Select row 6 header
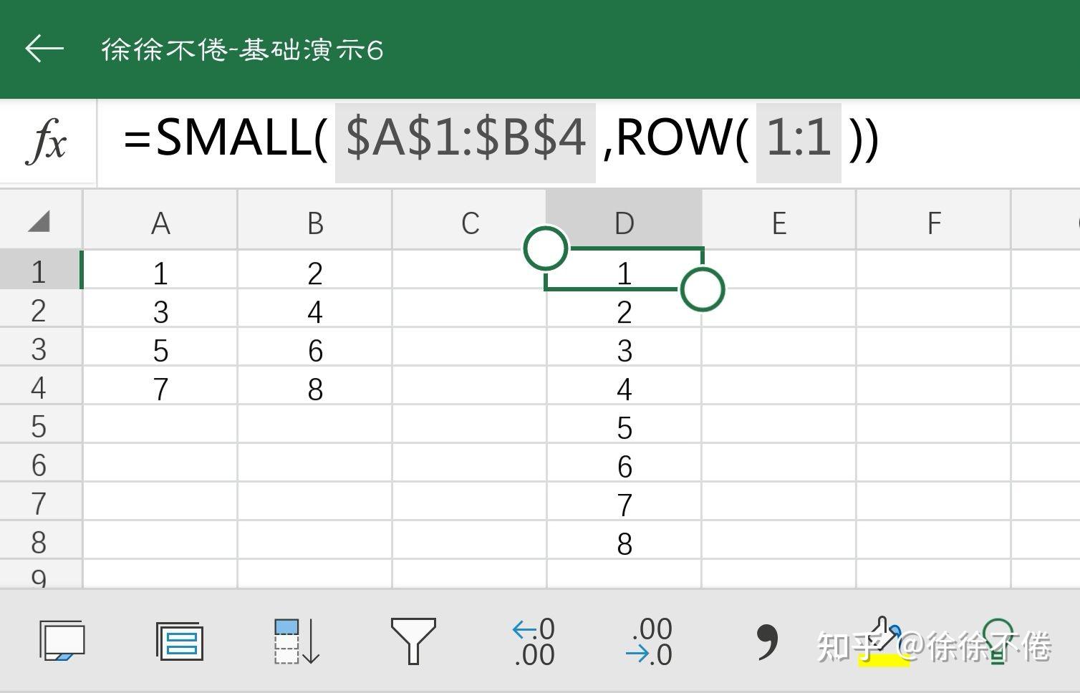 click(x=40, y=463)
